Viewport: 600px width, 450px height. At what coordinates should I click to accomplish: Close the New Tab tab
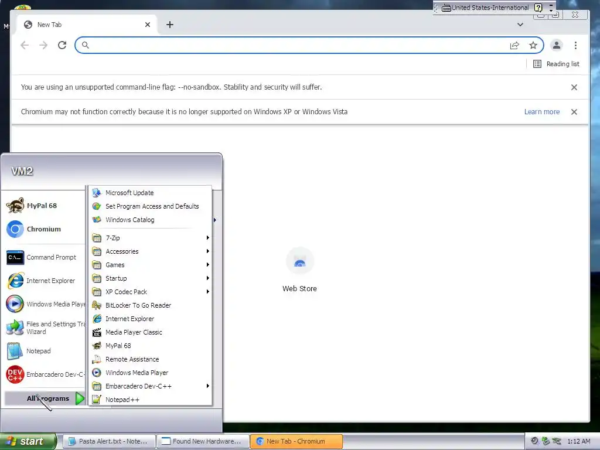tap(148, 25)
